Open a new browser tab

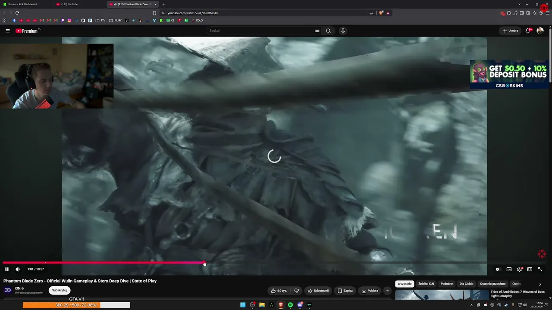[163, 4]
